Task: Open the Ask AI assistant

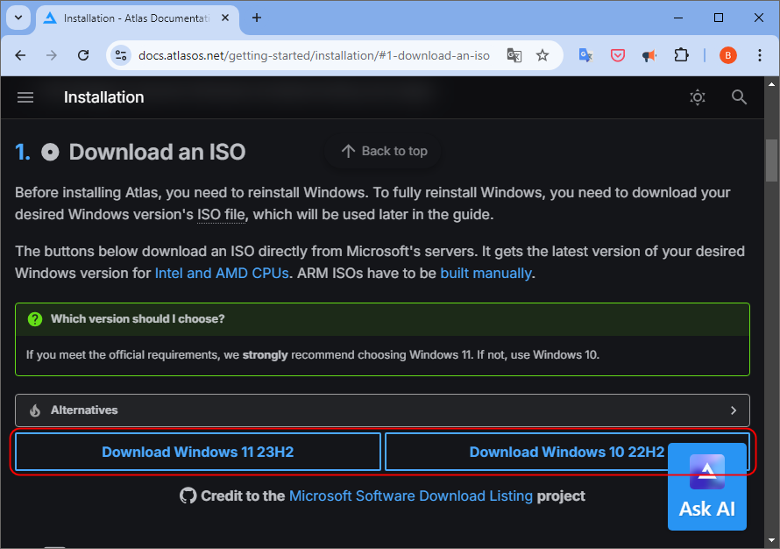Action: click(x=707, y=487)
